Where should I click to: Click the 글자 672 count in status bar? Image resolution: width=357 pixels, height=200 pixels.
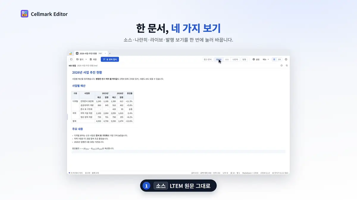coord(195,173)
